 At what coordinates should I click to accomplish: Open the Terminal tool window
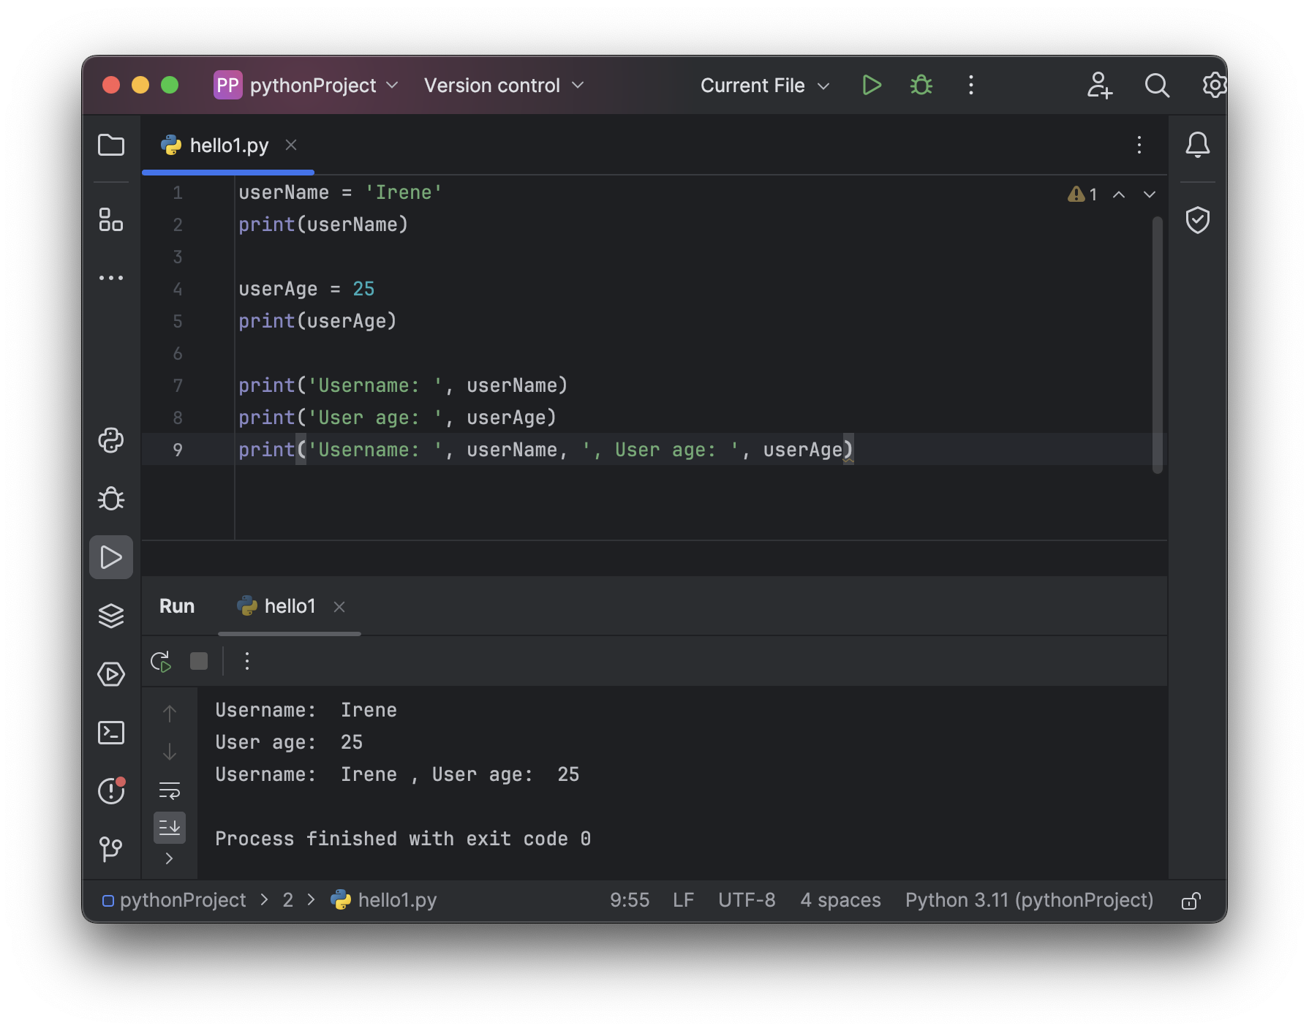(x=111, y=733)
